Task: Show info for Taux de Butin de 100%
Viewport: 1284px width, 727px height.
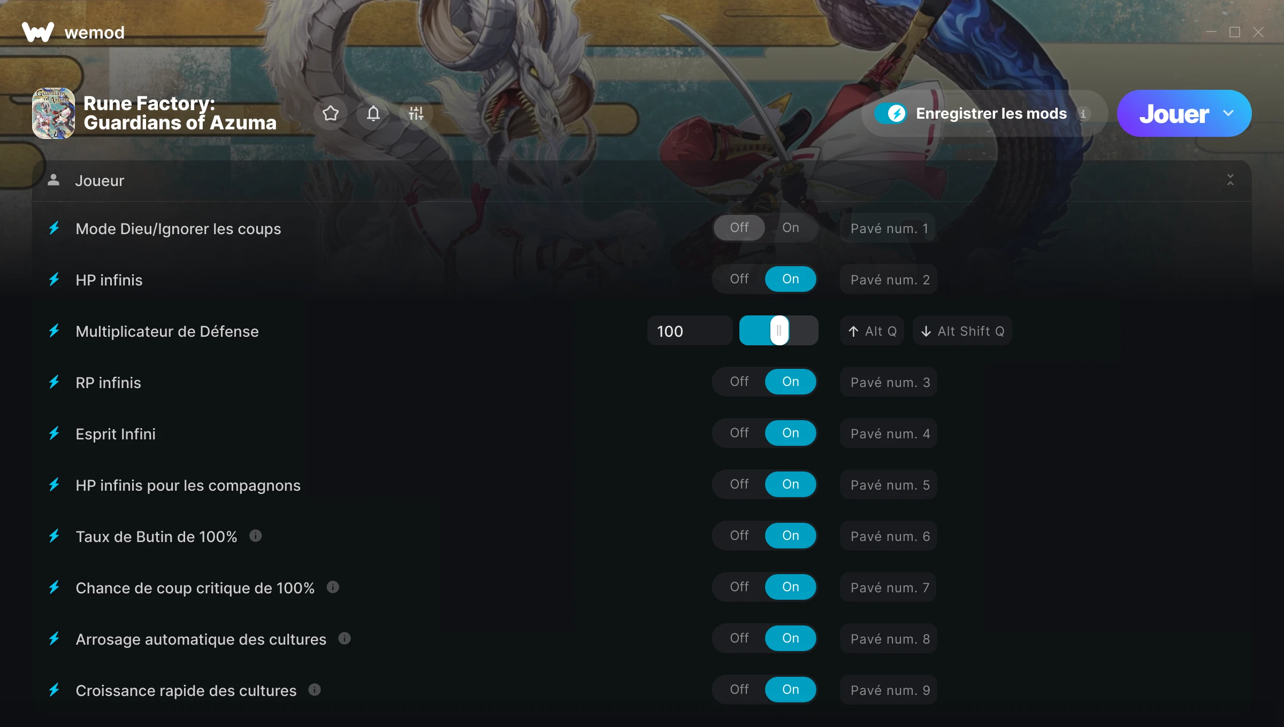Action: click(x=256, y=536)
